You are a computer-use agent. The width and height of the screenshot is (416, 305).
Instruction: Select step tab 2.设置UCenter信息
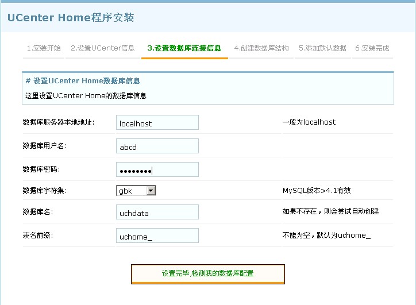[103, 48]
